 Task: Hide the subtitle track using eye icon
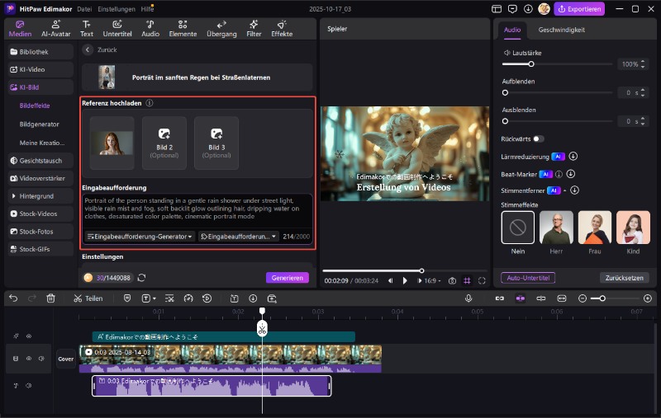pos(28,336)
